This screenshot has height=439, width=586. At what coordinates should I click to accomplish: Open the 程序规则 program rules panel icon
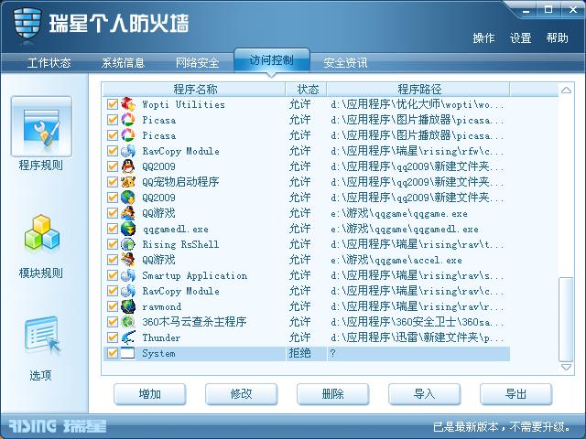(x=41, y=126)
